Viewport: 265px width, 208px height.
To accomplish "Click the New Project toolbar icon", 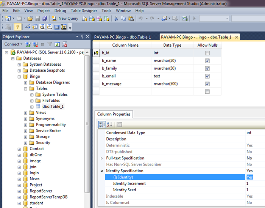I will [x=8, y=18].
